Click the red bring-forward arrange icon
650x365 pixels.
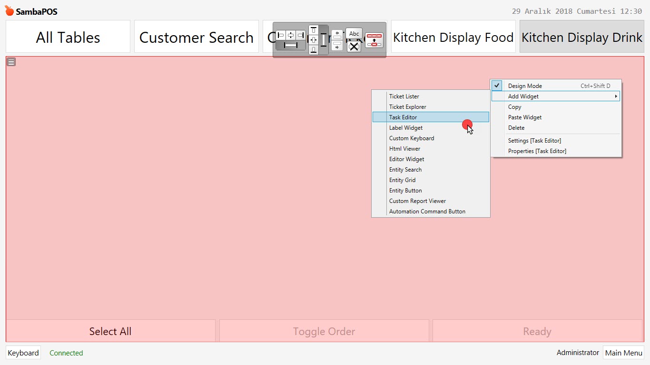pyautogui.click(x=374, y=40)
